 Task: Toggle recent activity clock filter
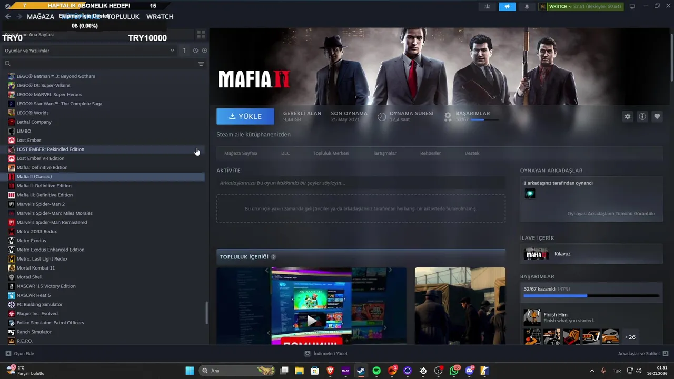point(195,51)
